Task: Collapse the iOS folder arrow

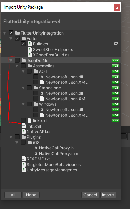Action: tap(17, 142)
